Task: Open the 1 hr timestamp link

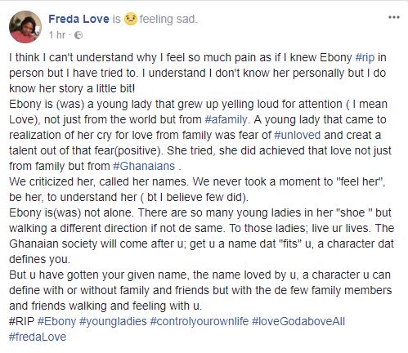Action: click(x=57, y=35)
